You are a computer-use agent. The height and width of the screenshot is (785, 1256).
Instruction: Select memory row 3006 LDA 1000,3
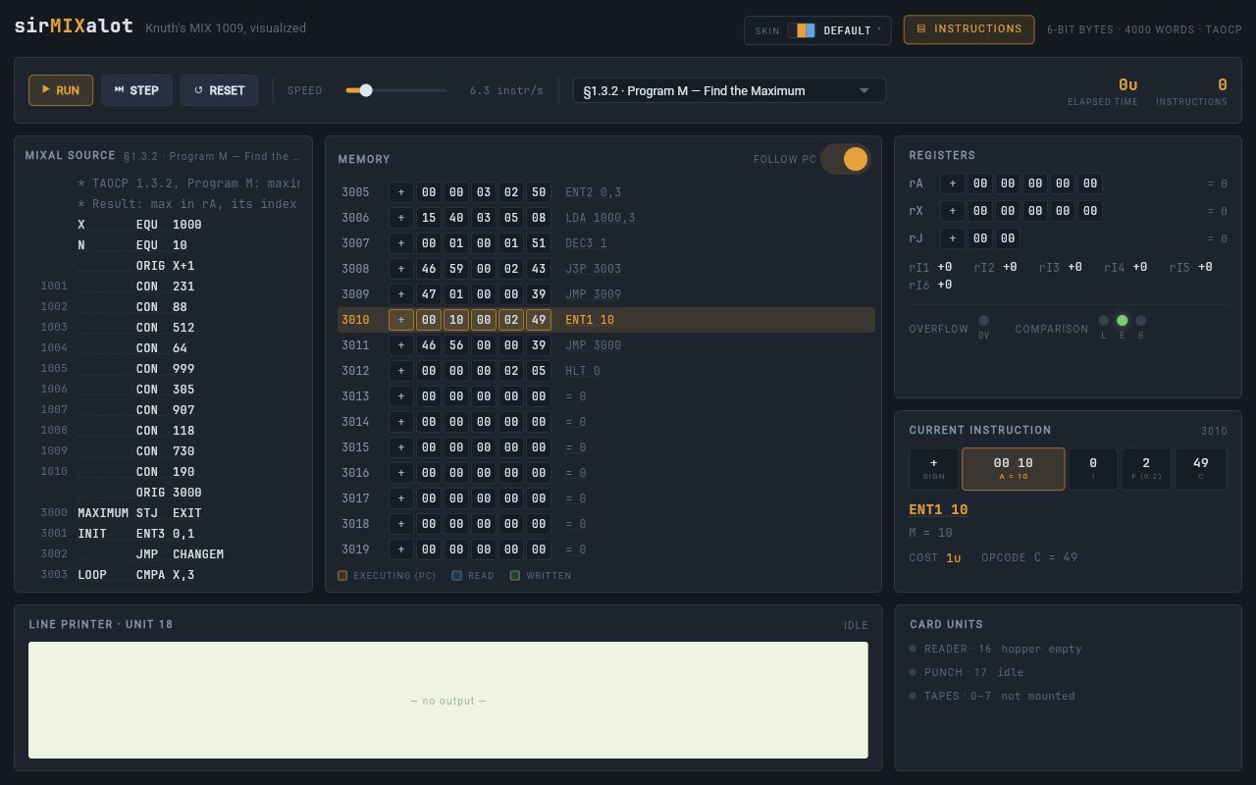(606, 218)
